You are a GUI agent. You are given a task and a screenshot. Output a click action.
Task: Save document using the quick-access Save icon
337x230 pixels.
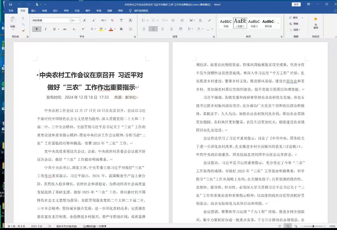click(11, 4)
